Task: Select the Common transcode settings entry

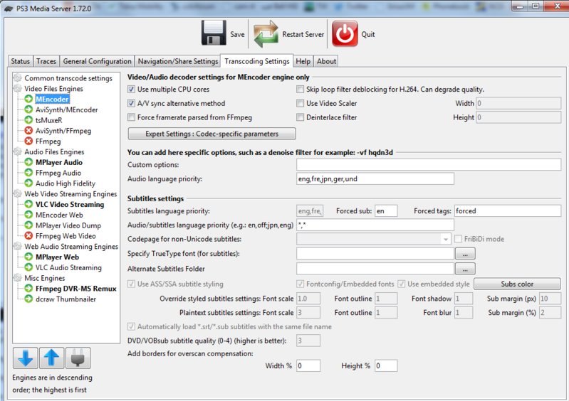Action: tap(68, 78)
